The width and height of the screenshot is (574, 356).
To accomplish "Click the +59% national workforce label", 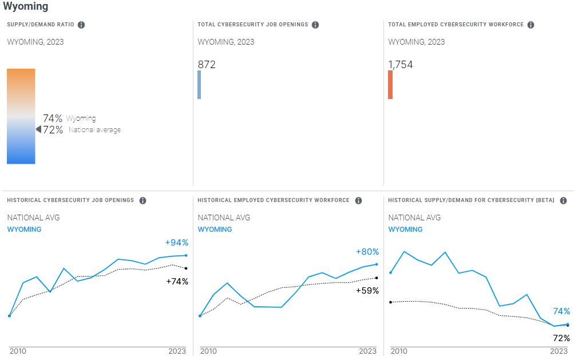I will point(367,291).
